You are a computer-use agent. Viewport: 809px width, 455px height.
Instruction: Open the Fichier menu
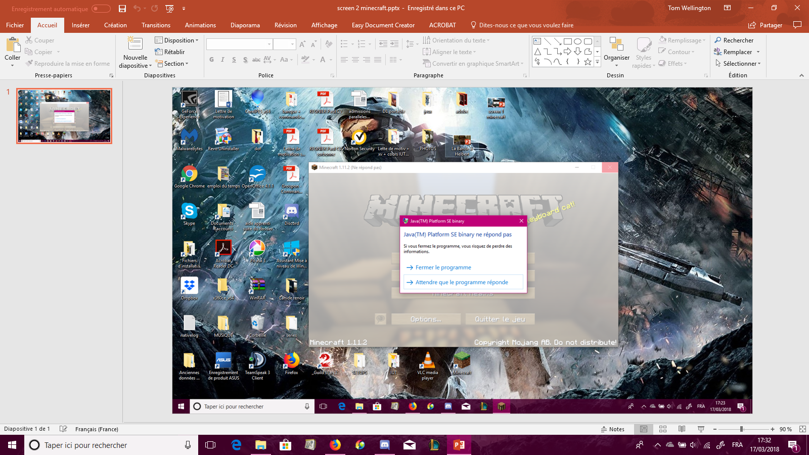coord(15,25)
